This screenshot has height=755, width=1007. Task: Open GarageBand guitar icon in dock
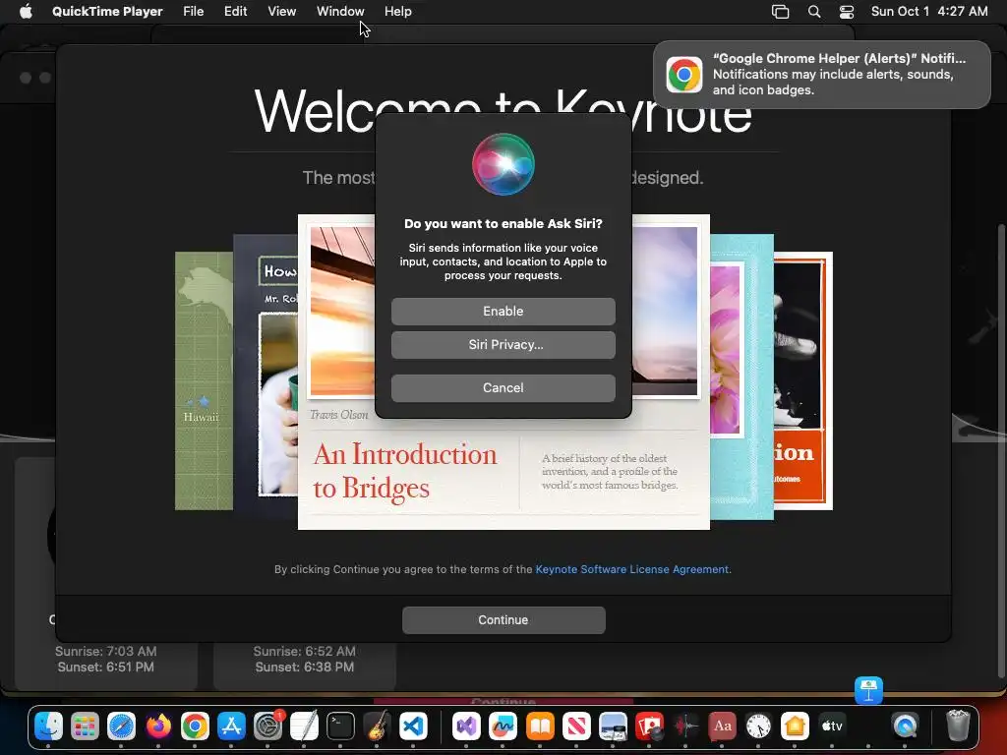click(x=377, y=726)
